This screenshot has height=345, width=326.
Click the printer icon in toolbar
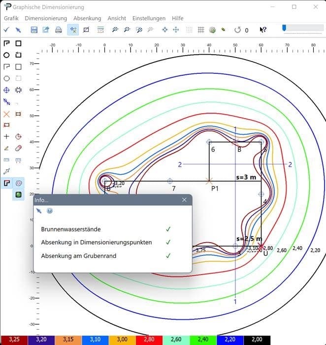click(x=58, y=30)
